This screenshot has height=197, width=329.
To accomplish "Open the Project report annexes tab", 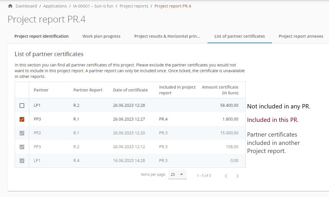I will coord(301,36).
